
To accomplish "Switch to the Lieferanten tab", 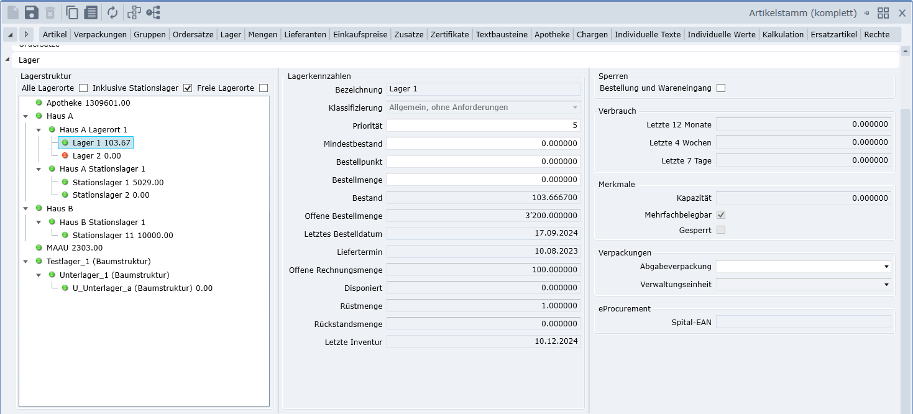I will click(305, 35).
